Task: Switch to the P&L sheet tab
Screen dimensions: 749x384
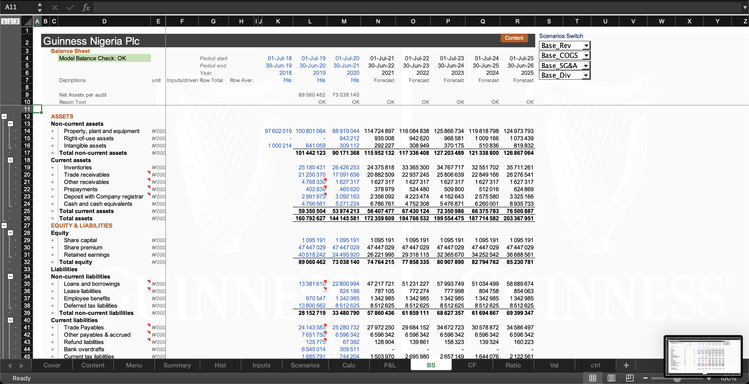Action: (390, 365)
